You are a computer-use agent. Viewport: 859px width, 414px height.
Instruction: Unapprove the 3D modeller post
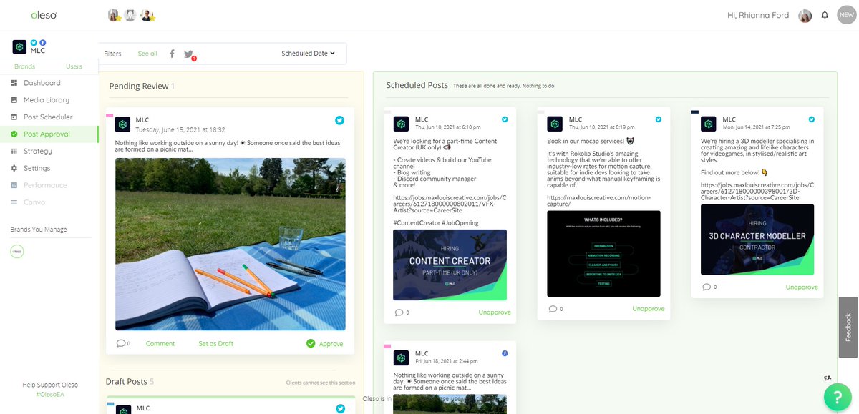(x=802, y=287)
